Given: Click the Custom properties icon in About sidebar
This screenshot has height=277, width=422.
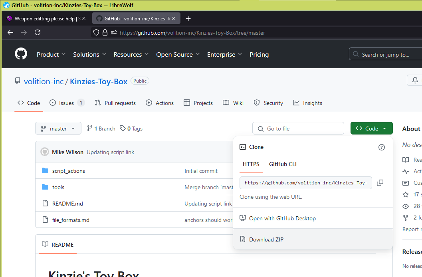Looking at the screenshot, I should coord(406,183).
